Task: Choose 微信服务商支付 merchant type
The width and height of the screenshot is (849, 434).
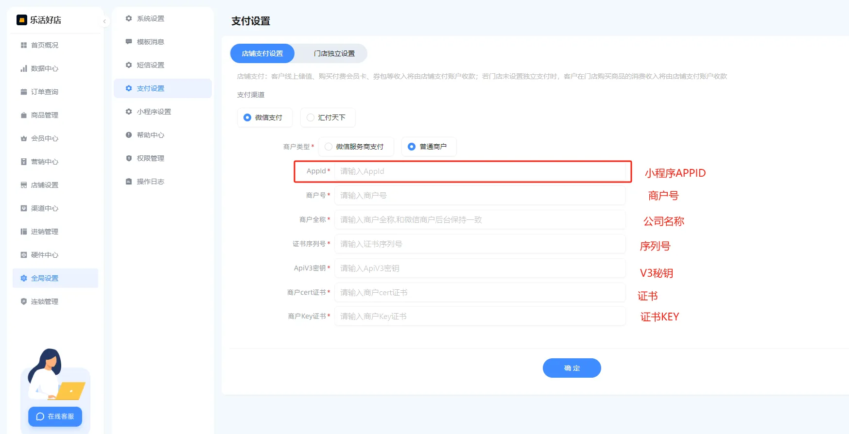Action: [356, 147]
